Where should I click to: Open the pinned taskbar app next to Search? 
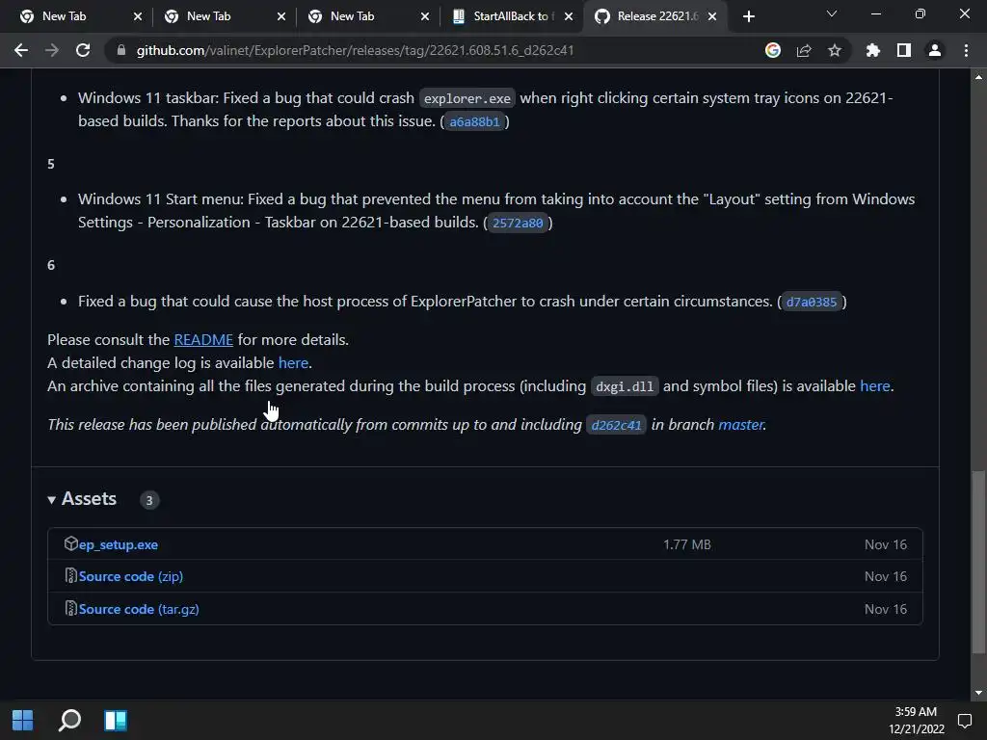point(116,721)
